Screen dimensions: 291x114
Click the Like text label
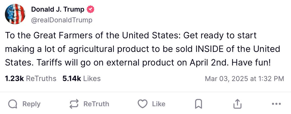point(159,104)
